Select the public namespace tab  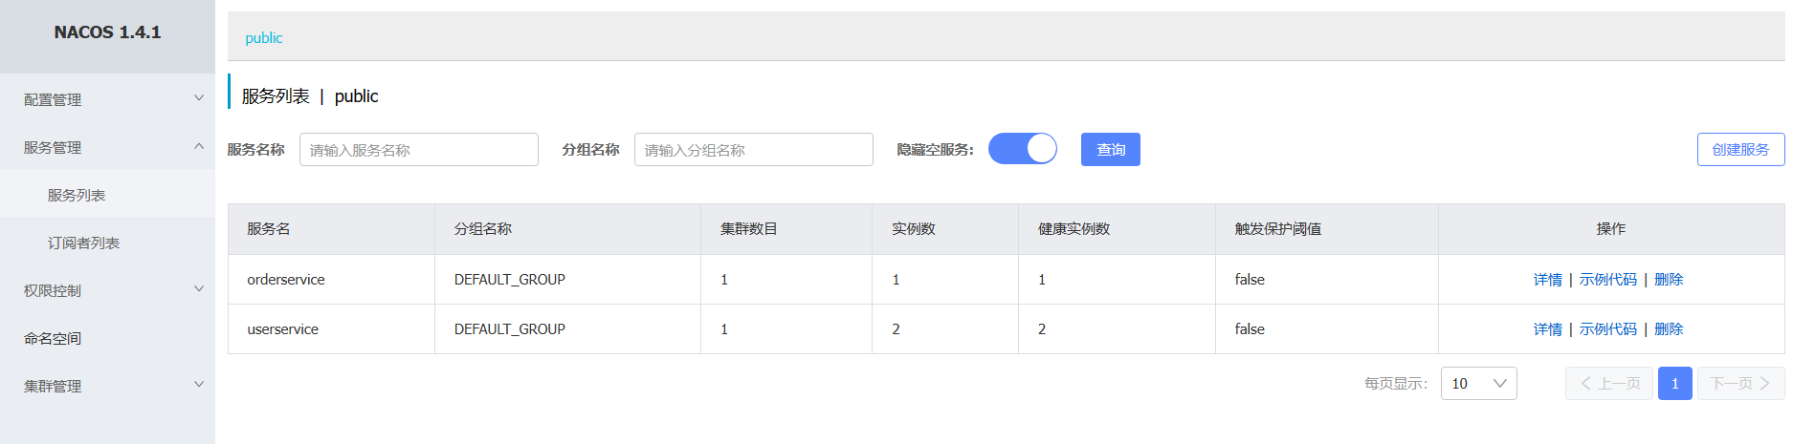(x=264, y=38)
